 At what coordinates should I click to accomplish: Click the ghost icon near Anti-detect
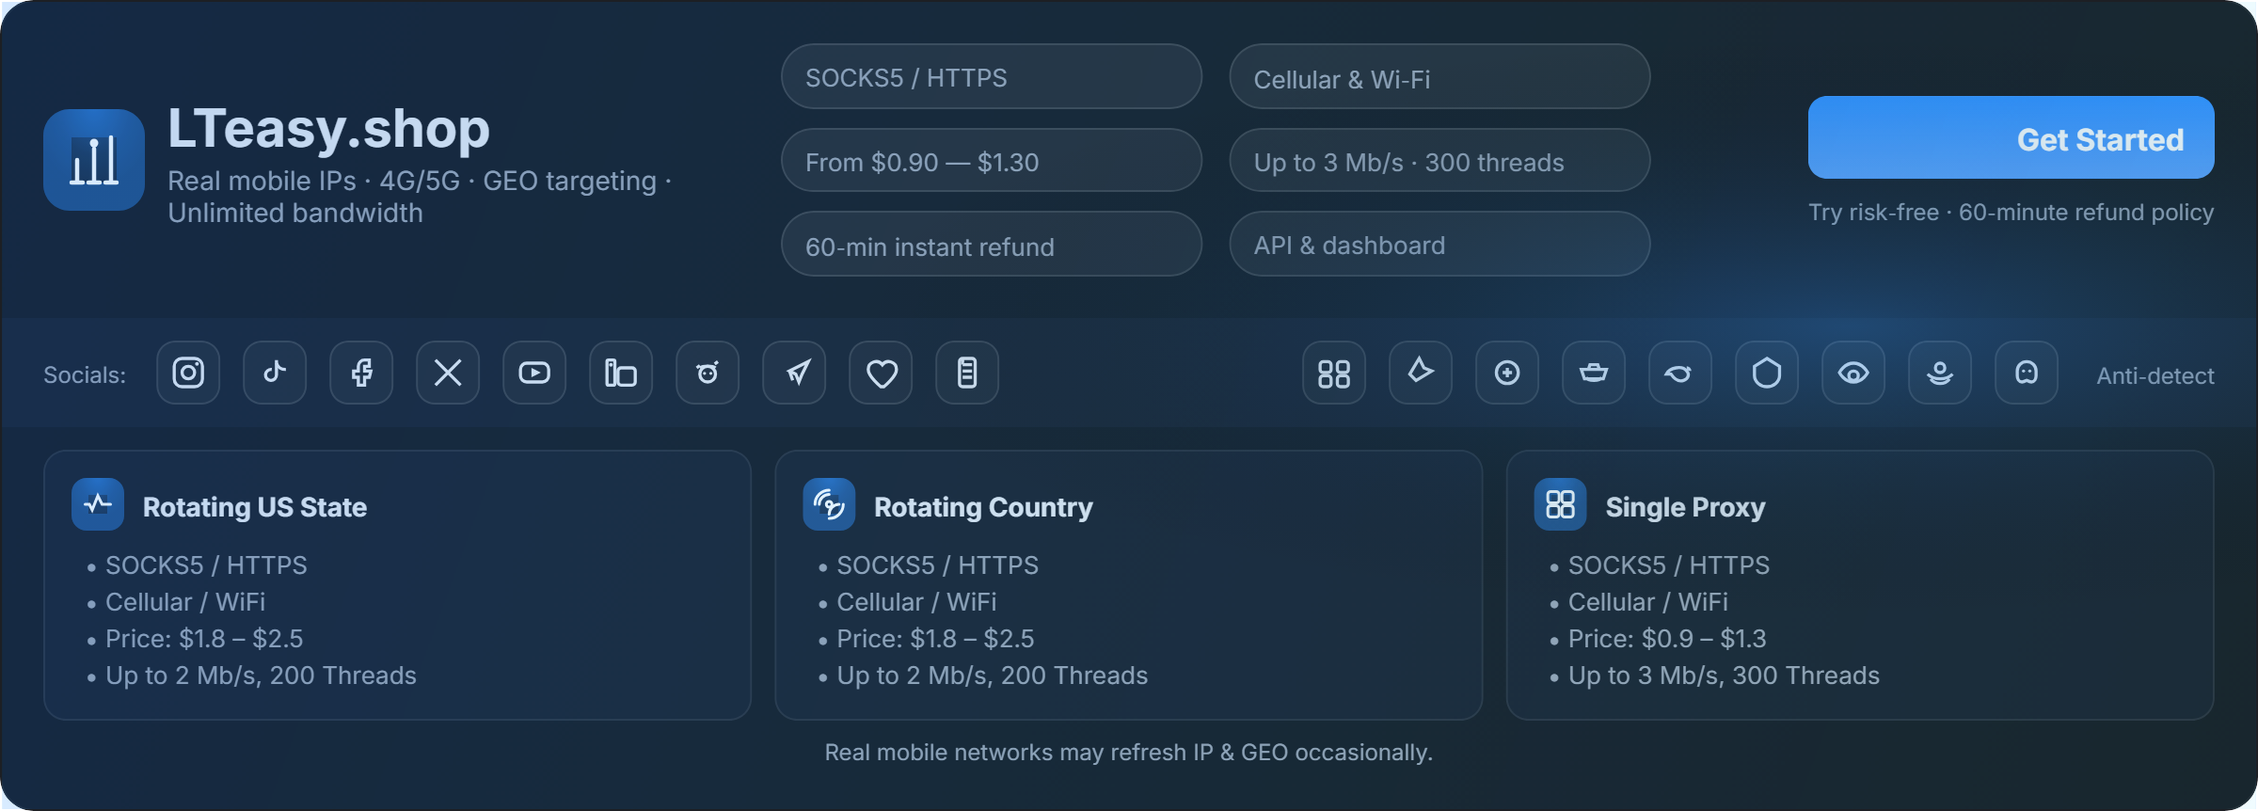click(2027, 373)
